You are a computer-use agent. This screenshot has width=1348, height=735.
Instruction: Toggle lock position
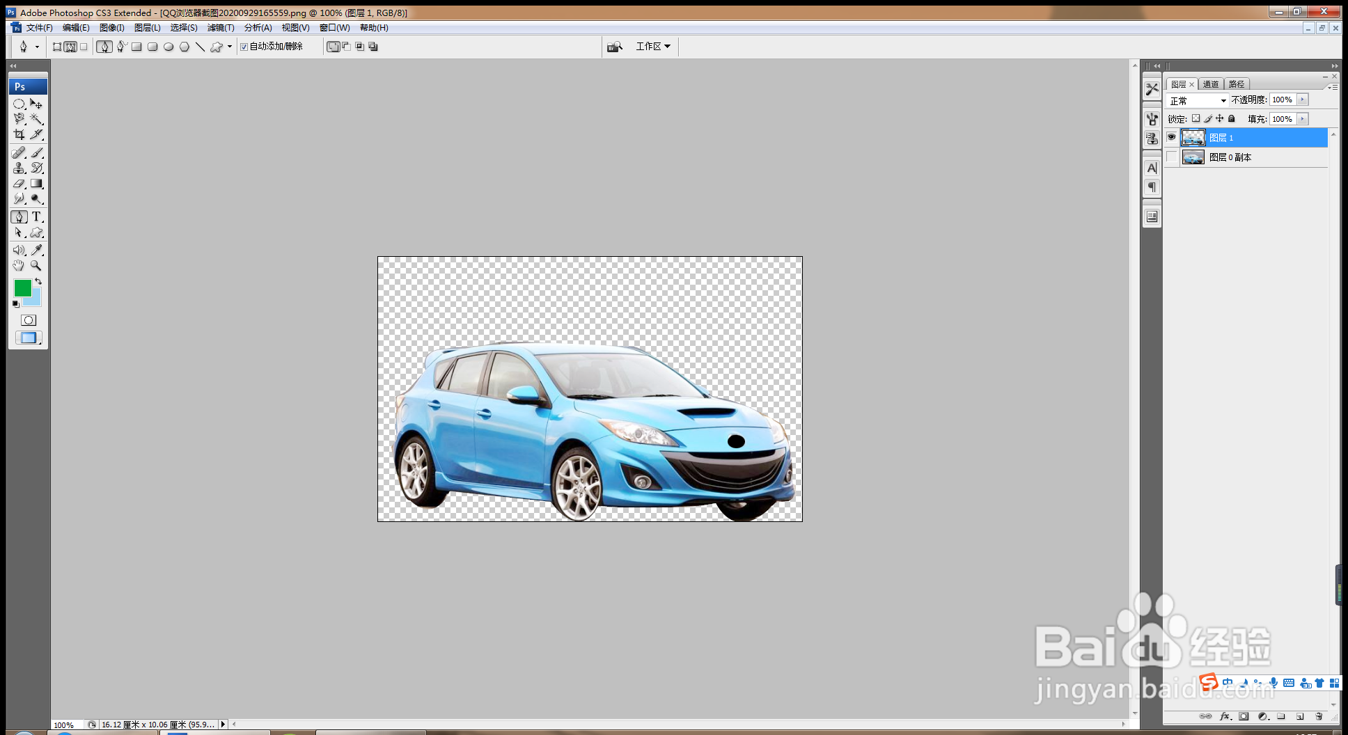pyautogui.click(x=1219, y=118)
